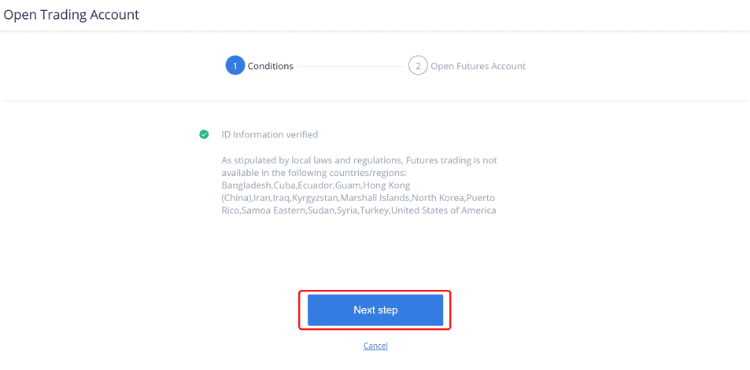Click the progress line between the steps
Viewport: 750px width, 370px height.
coord(351,66)
